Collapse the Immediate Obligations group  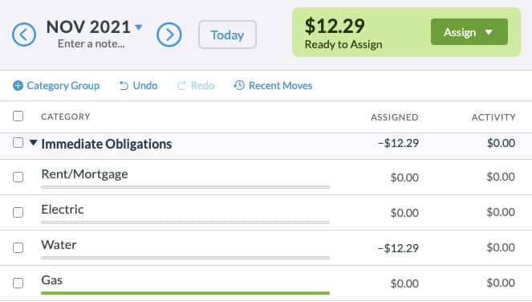tap(33, 143)
